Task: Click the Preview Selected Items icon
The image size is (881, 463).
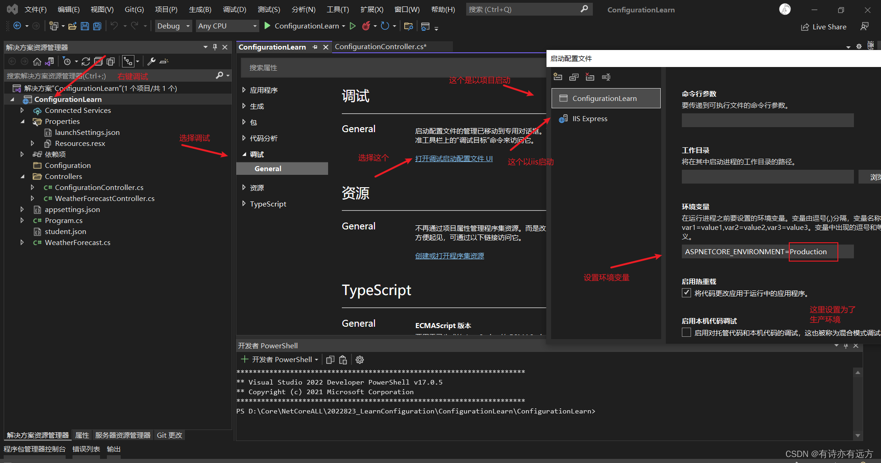Action: coord(164,61)
